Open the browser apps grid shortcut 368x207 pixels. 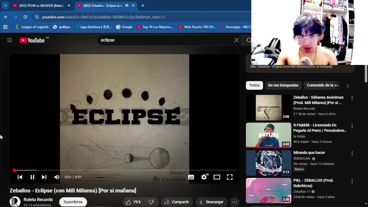click(5, 27)
